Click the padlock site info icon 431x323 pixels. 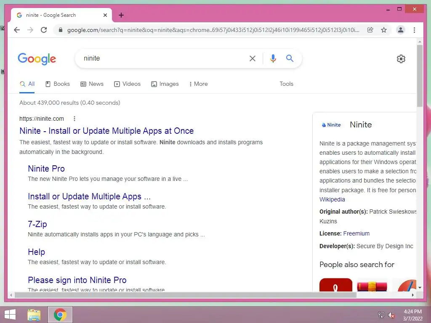pyautogui.click(x=61, y=30)
